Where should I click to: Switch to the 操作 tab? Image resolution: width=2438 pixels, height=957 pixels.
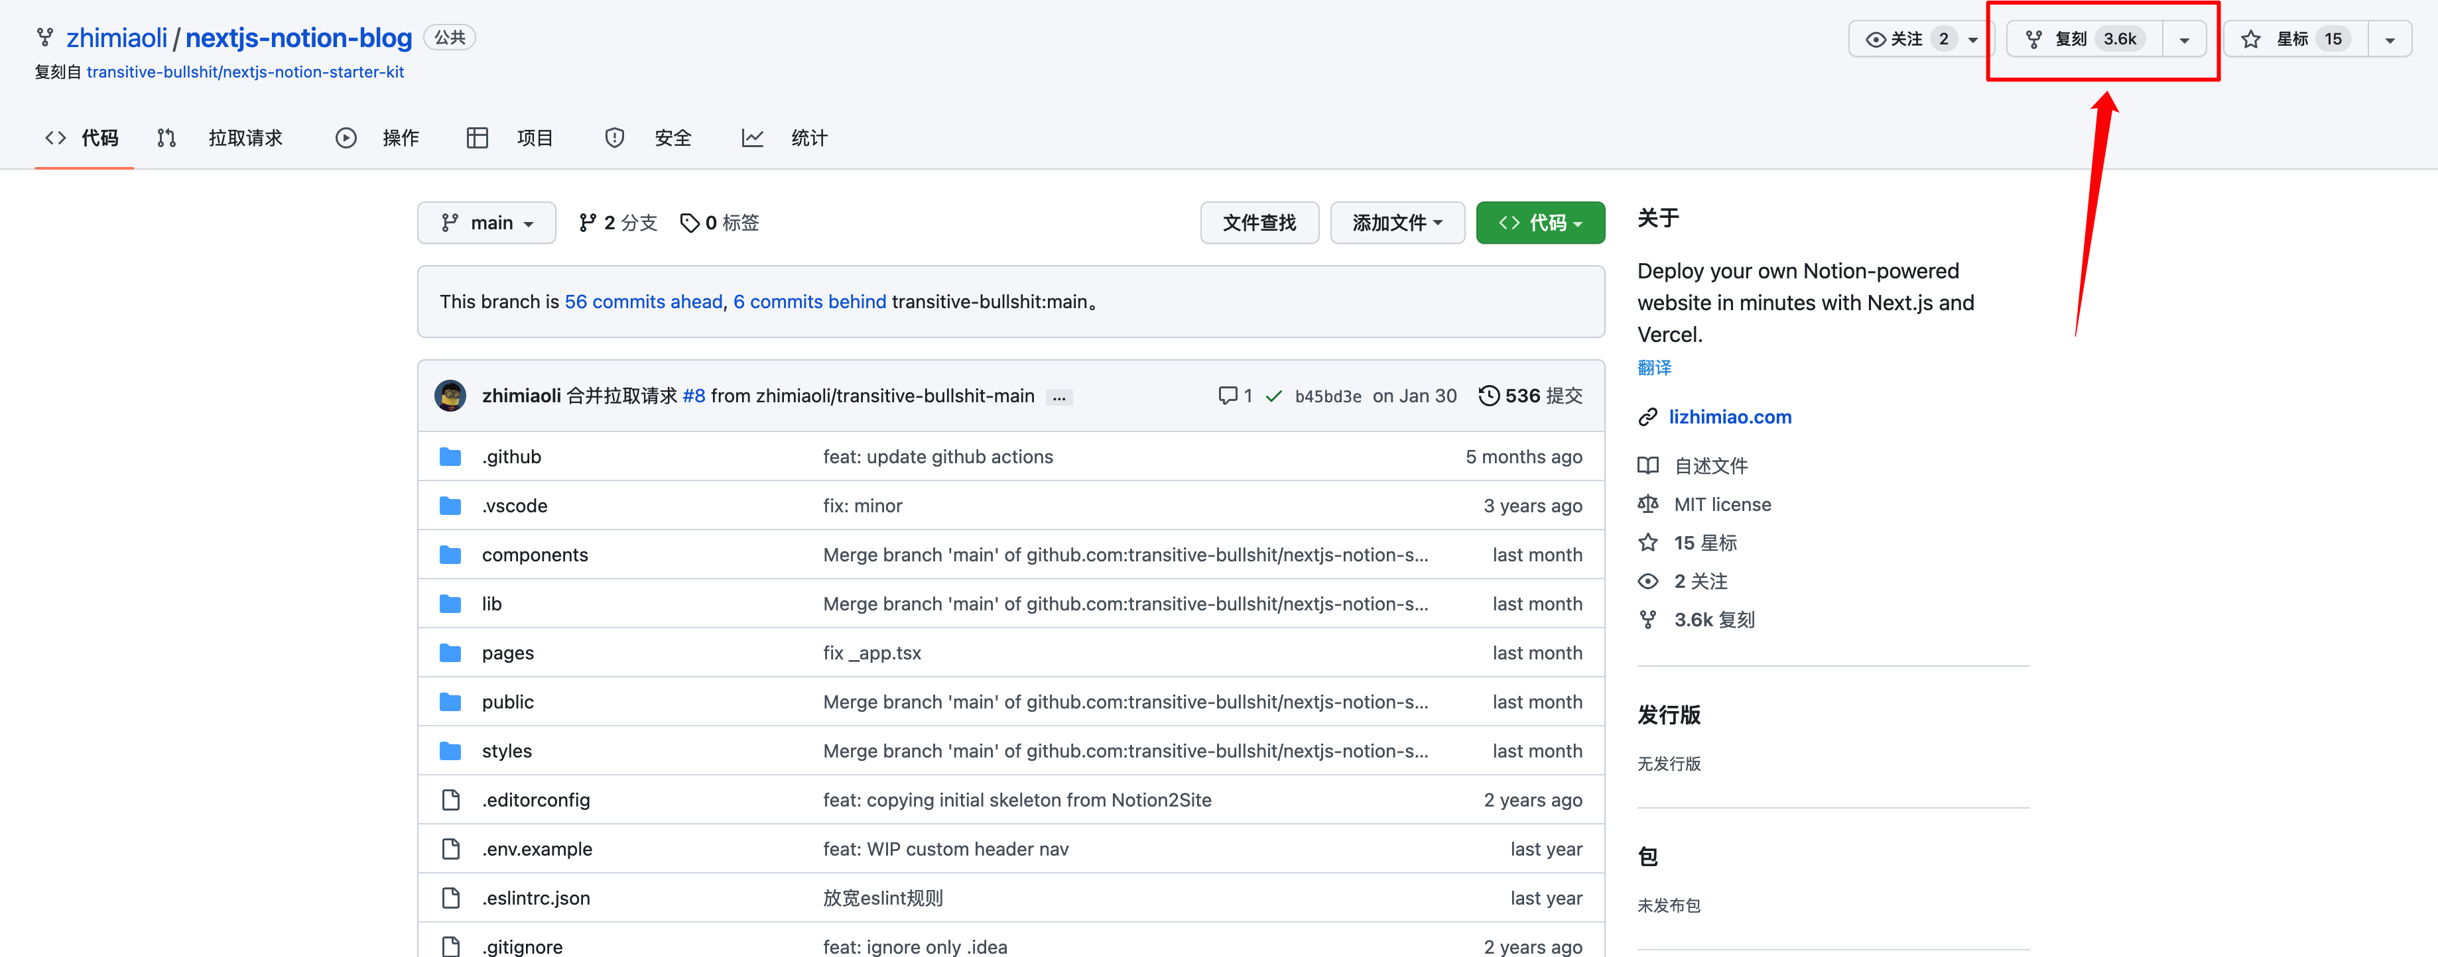pyautogui.click(x=377, y=138)
